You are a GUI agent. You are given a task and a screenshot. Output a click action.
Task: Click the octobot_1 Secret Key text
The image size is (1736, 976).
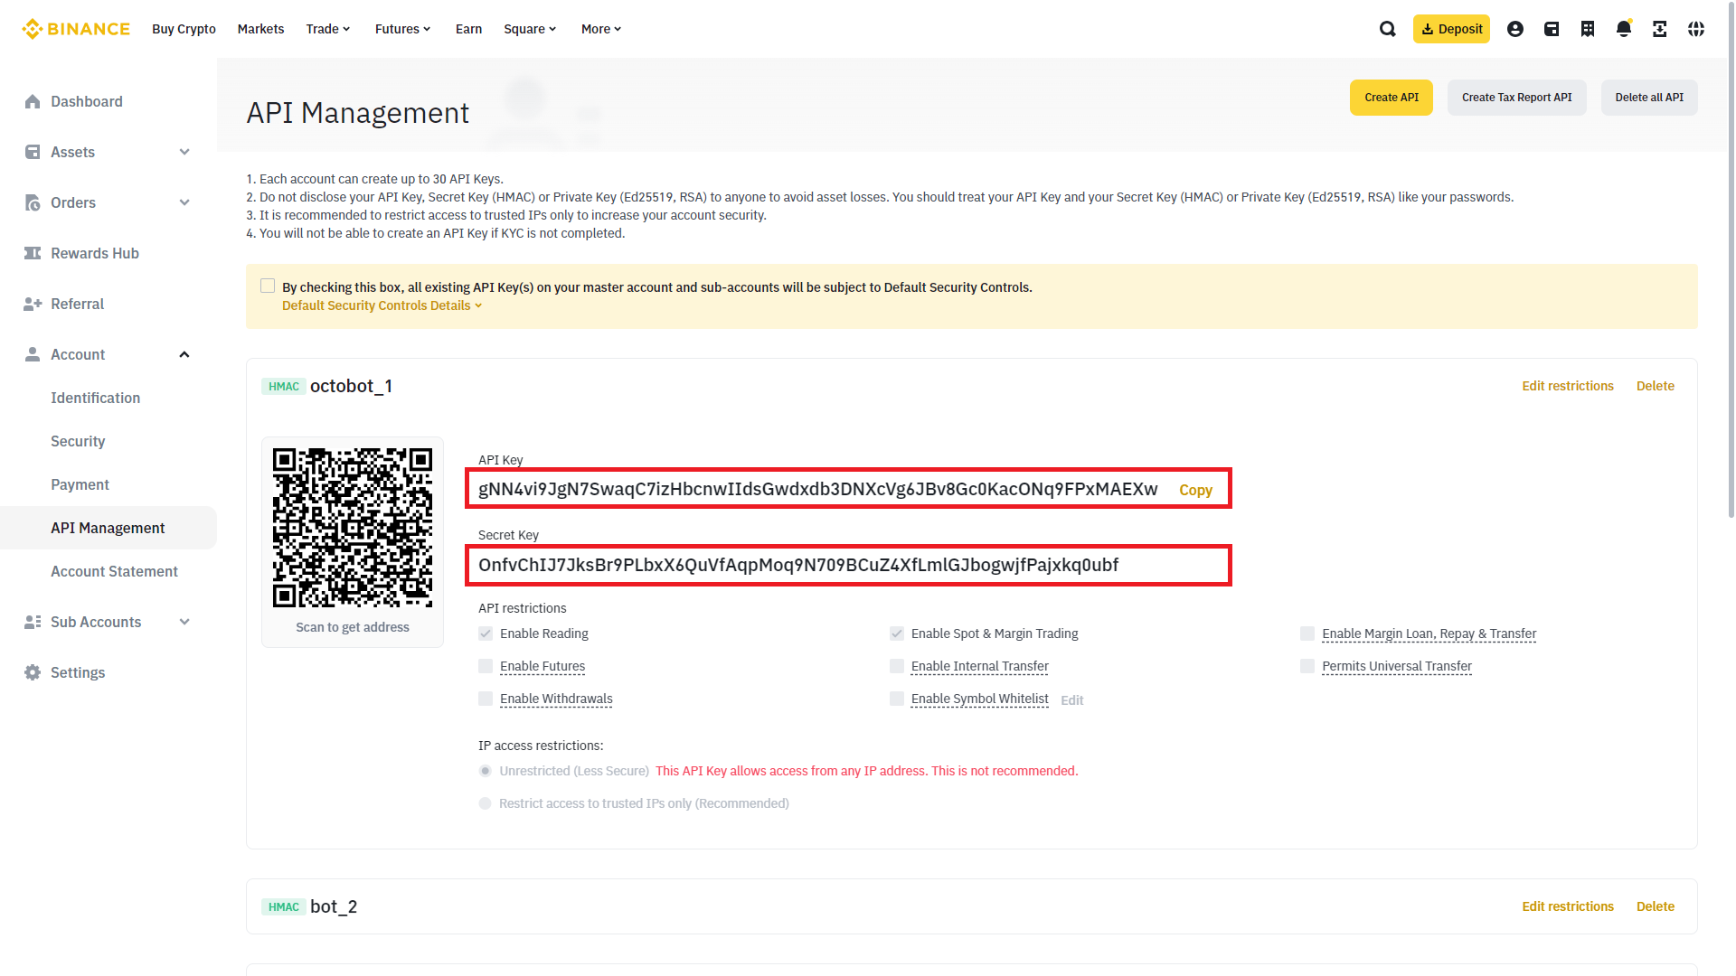click(798, 565)
